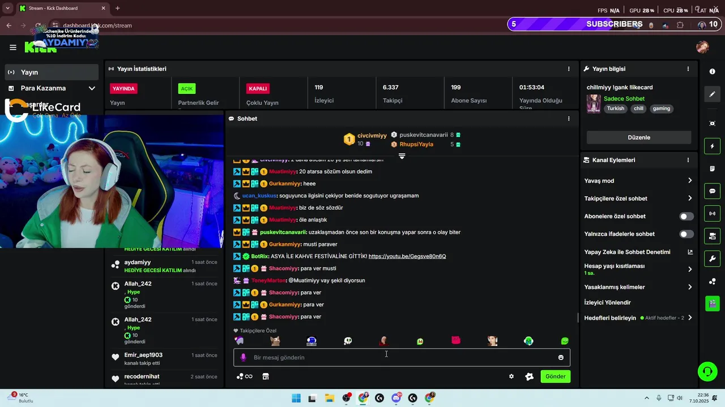Select the pink square emote

tap(456, 340)
